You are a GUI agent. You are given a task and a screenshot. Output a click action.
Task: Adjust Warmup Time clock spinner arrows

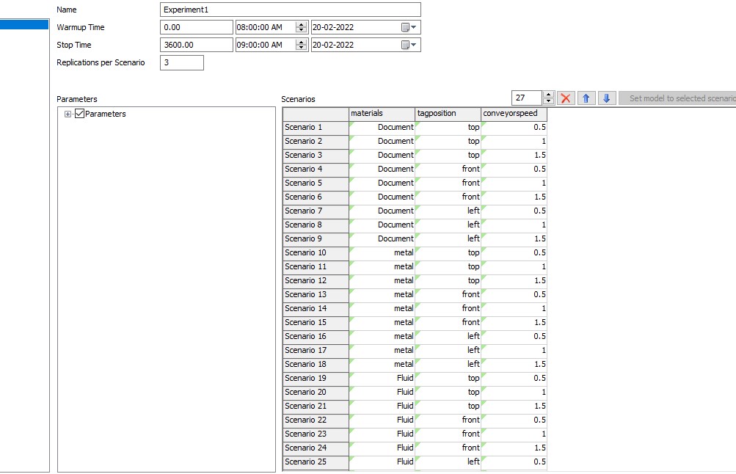point(301,27)
